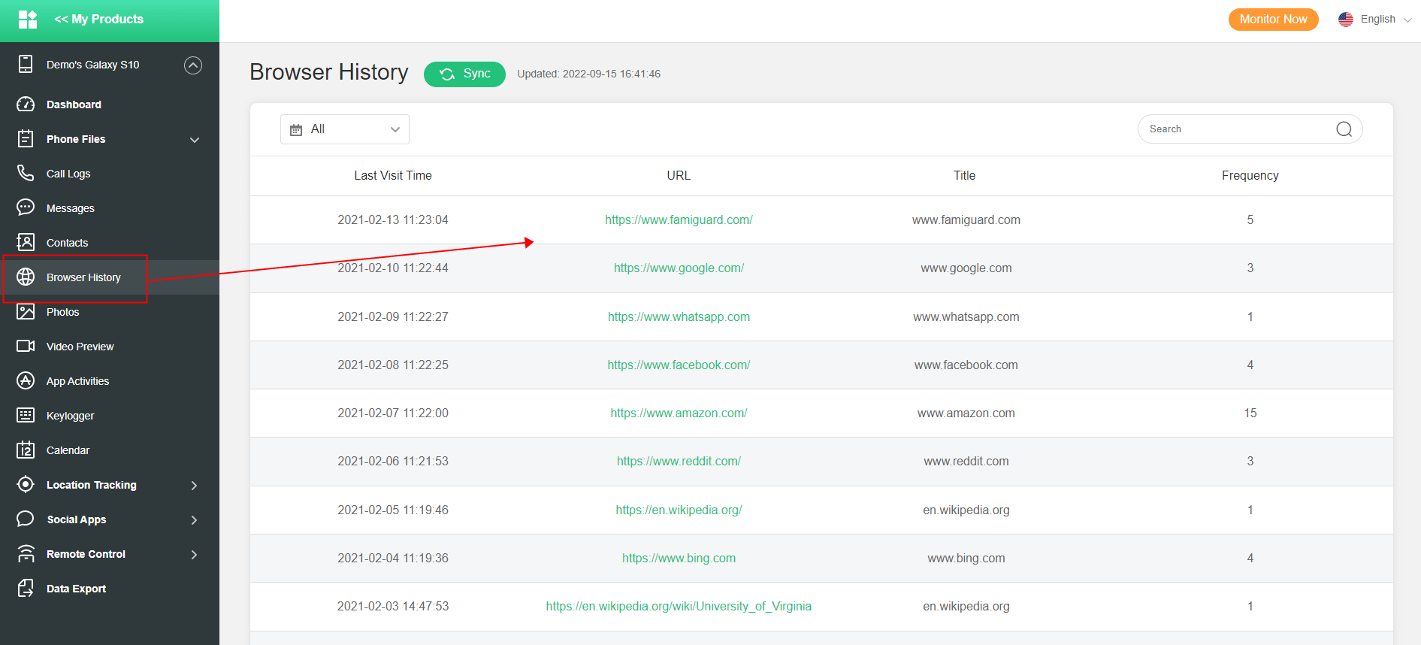Click the URL column header
This screenshot has width=1421, height=645.
679,175
